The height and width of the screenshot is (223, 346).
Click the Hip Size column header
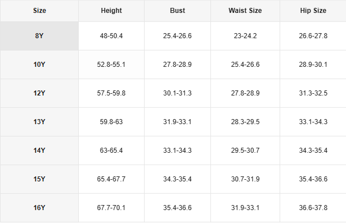coord(313,11)
